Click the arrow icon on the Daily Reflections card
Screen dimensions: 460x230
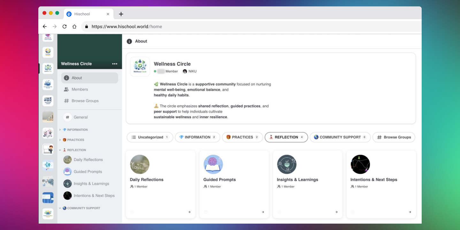pos(189,212)
